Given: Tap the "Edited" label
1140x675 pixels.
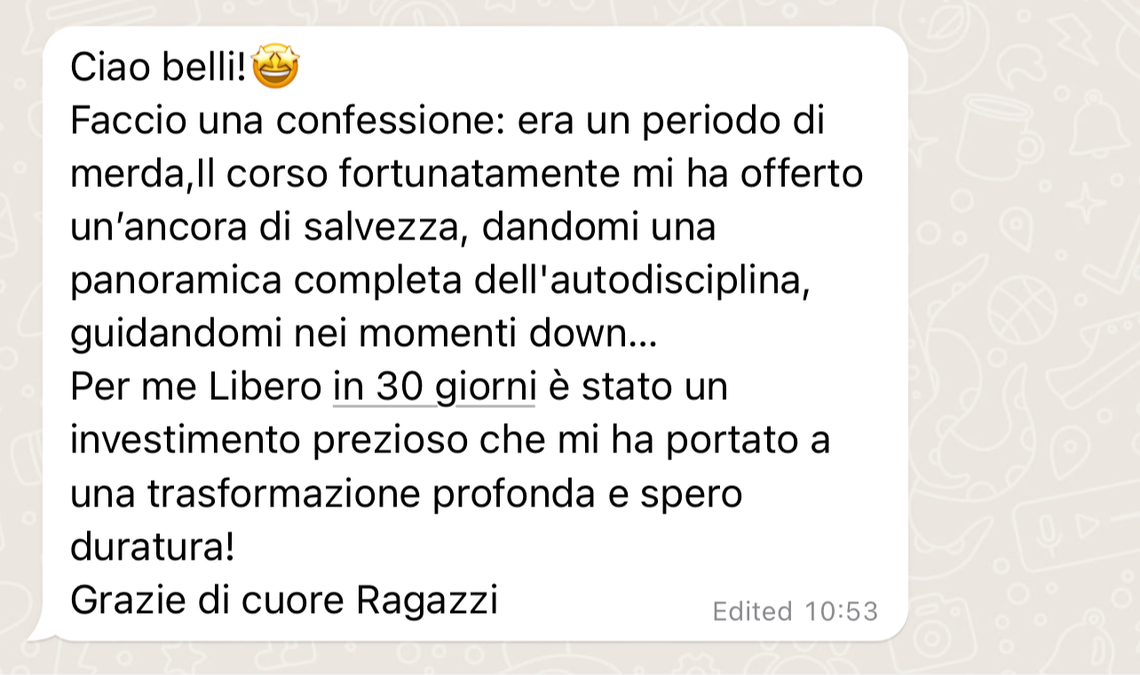Looking at the screenshot, I should point(752,611).
